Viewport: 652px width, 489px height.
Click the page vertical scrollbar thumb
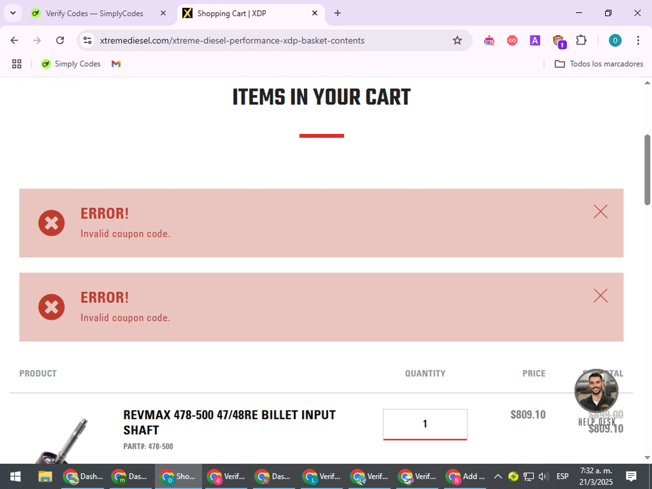[x=647, y=170]
